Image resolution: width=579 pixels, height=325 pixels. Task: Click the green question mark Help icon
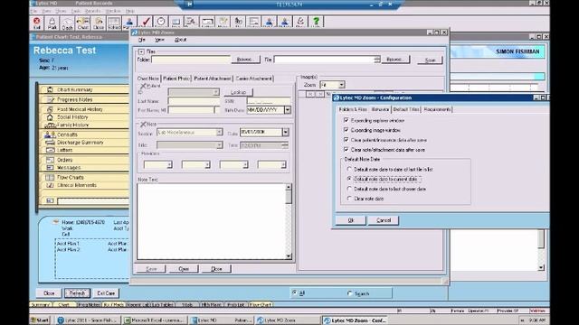point(316,22)
